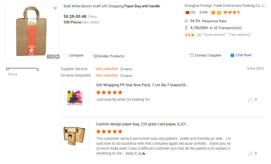Click the orange diamond transaction level icons
Image resolution: width=271 pixels, height=164 pixels.
(x=232, y=12)
